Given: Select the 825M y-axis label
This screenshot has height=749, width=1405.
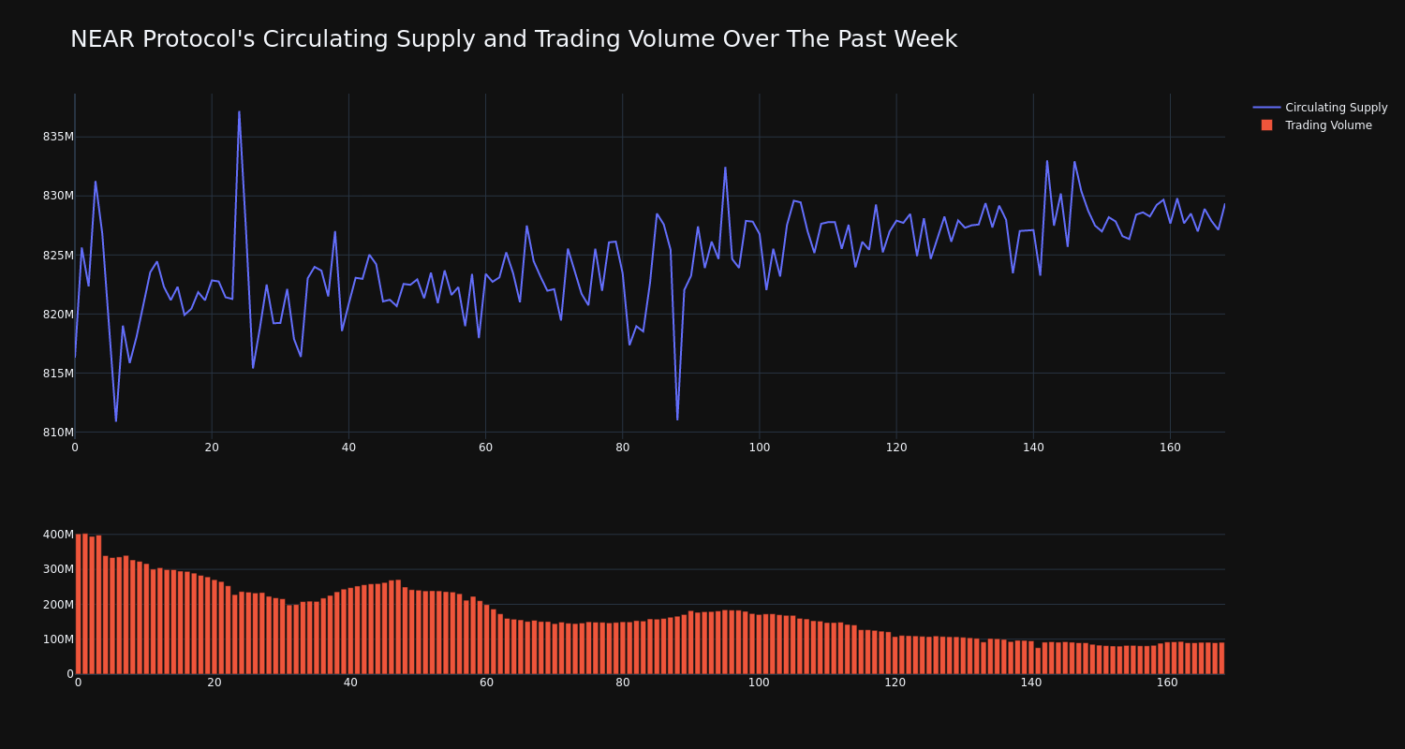Looking at the screenshot, I should [58, 256].
